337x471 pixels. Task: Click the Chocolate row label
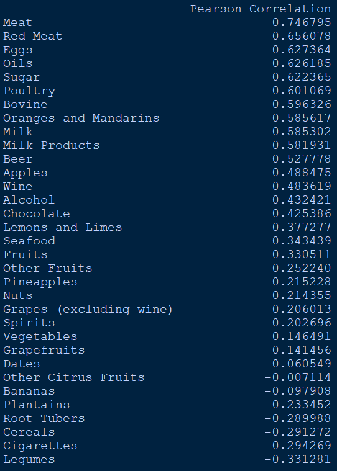pyautogui.click(x=37, y=213)
